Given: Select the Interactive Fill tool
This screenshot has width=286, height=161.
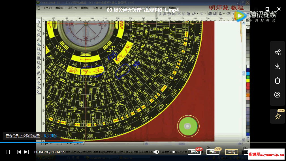Looking at the screenshot, I should coord(39,92).
